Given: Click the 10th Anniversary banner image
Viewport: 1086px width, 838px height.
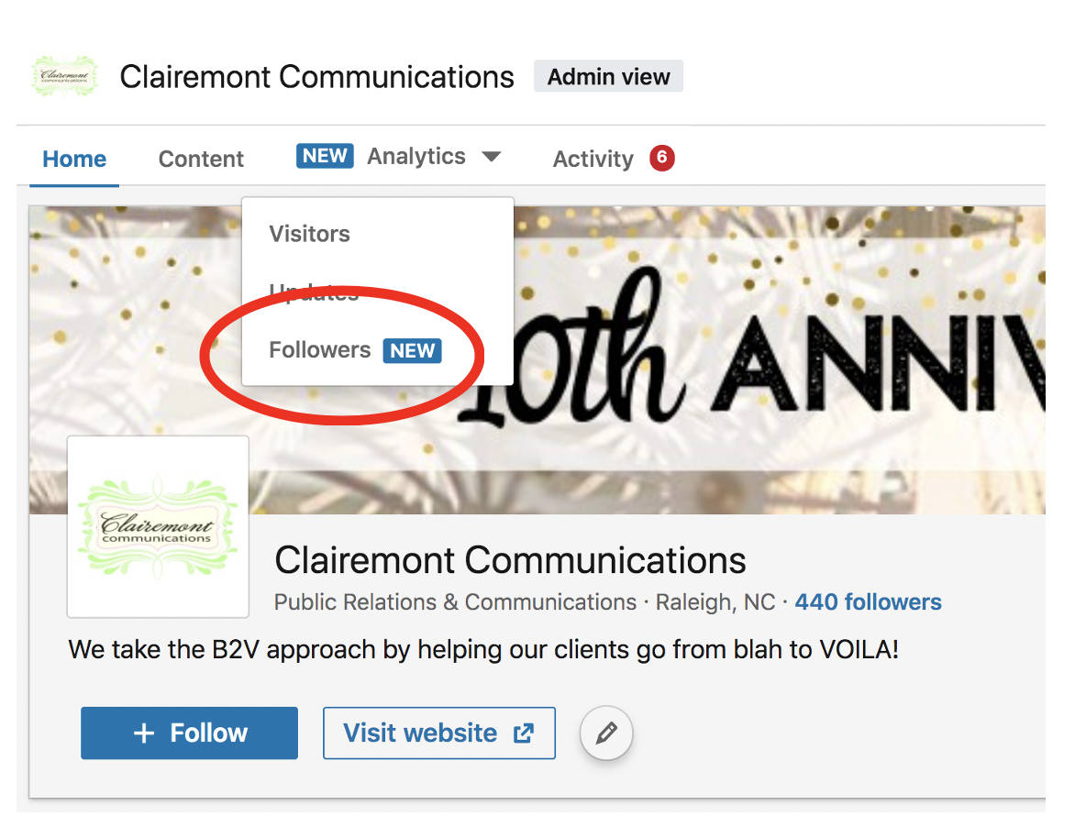Looking at the screenshot, I should (762, 347).
